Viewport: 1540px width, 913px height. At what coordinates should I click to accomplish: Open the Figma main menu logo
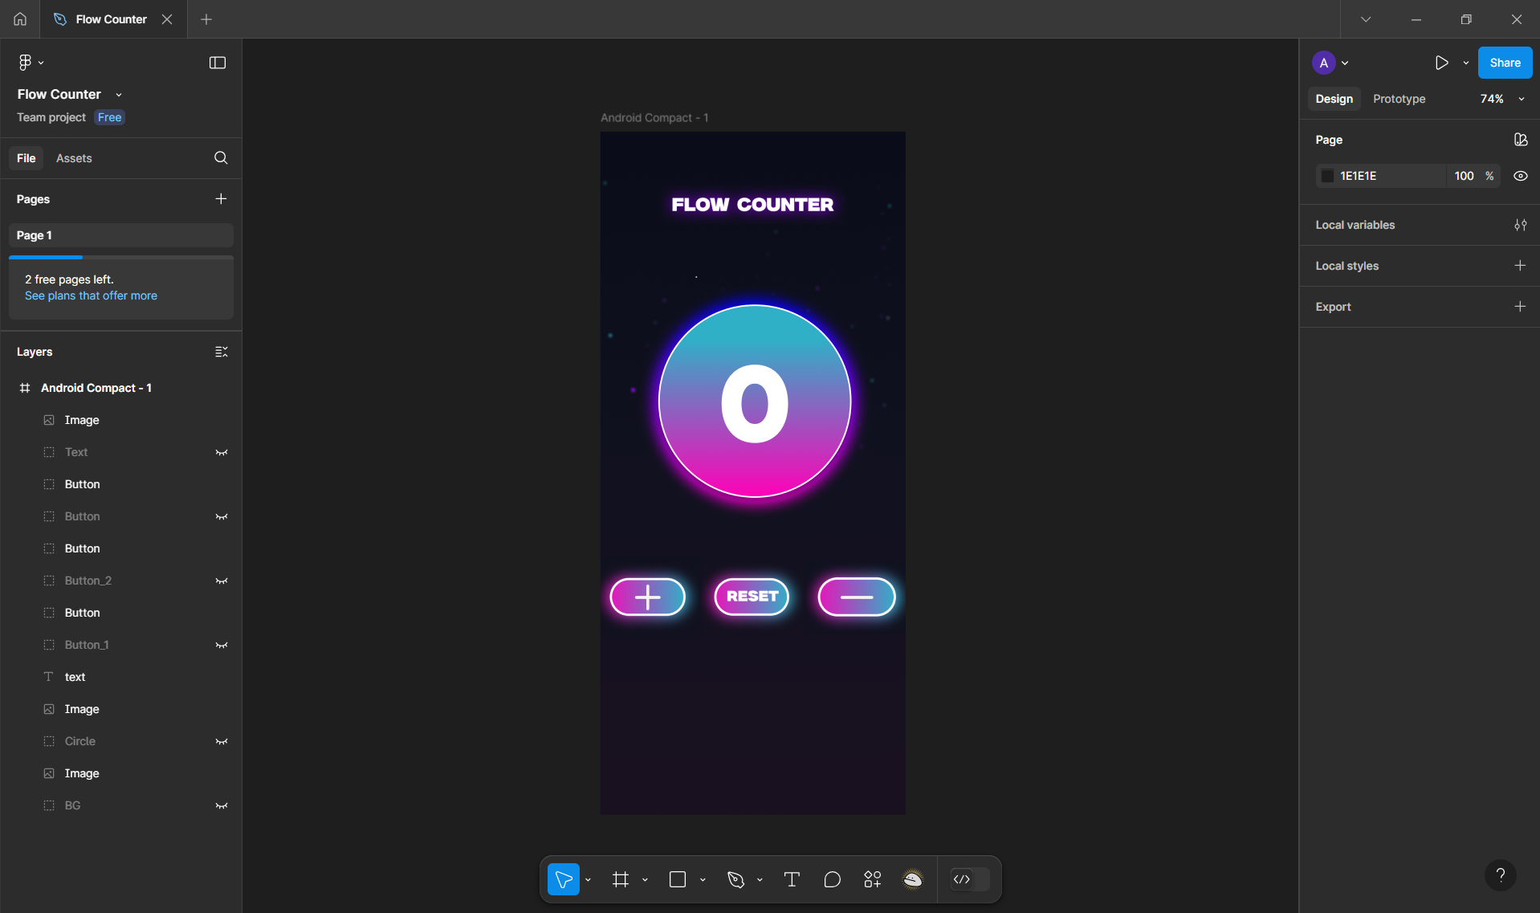pyautogui.click(x=25, y=63)
